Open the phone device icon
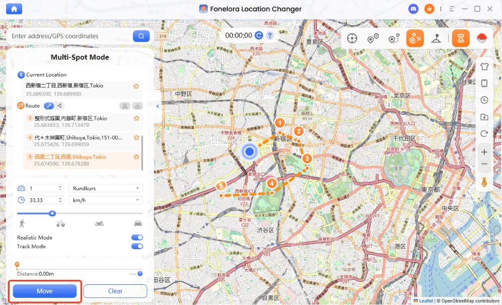The height and width of the screenshot is (305, 502). 484,83
